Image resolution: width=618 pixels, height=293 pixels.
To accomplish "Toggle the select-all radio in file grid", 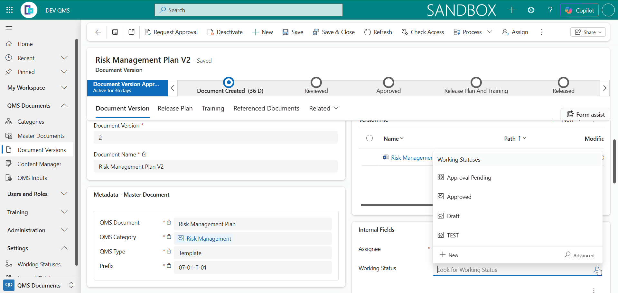I will pos(370,138).
